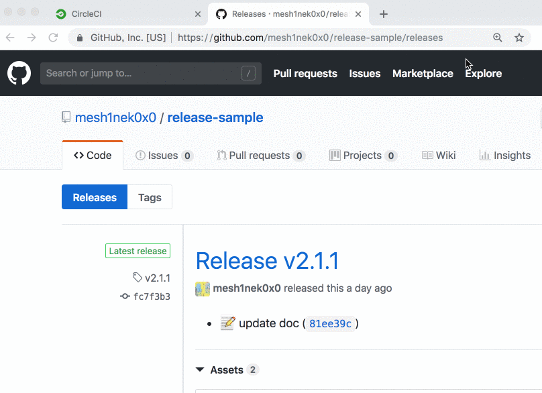
Task: Click the memo emoji before update doc
Action: pos(228,323)
